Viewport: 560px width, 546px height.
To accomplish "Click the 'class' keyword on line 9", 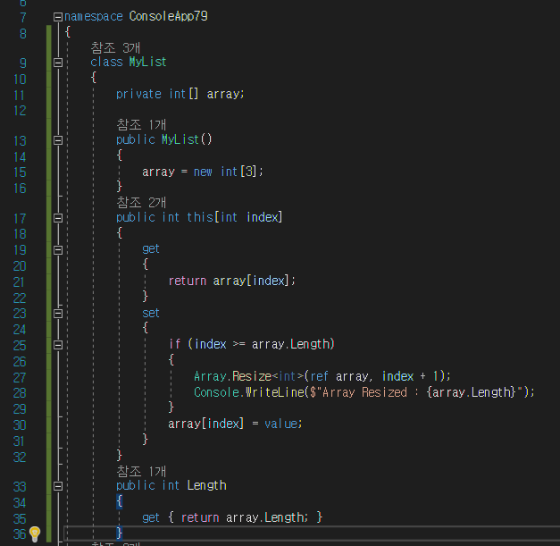I will (106, 62).
